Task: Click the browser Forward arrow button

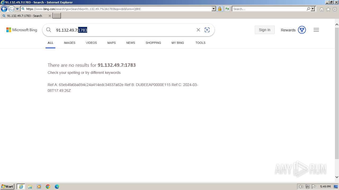Action: coord(11,9)
